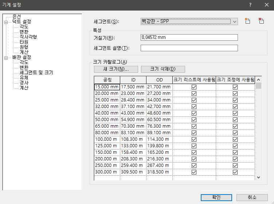Select the 15.000 mm nominal size cell
This screenshot has width=274, height=204.
click(107, 87)
